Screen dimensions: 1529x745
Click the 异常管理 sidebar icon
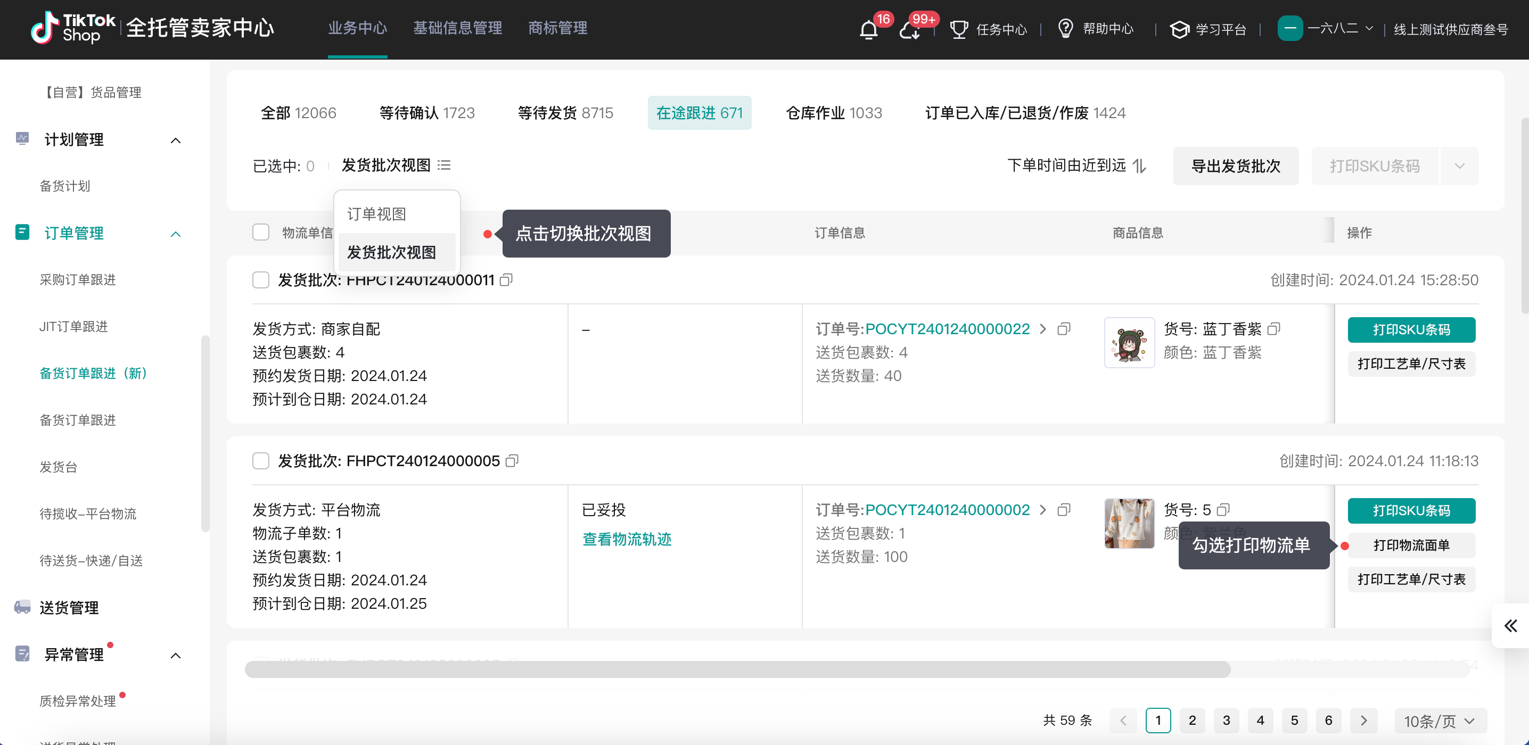click(x=22, y=653)
